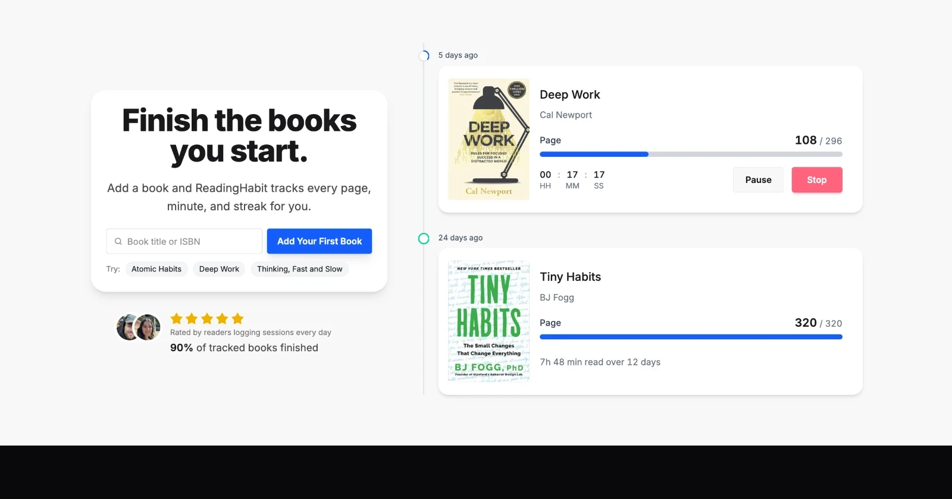The height and width of the screenshot is (499, 952).
Task: Stop the Deep Work reading session
Action: tap(817, 180)
